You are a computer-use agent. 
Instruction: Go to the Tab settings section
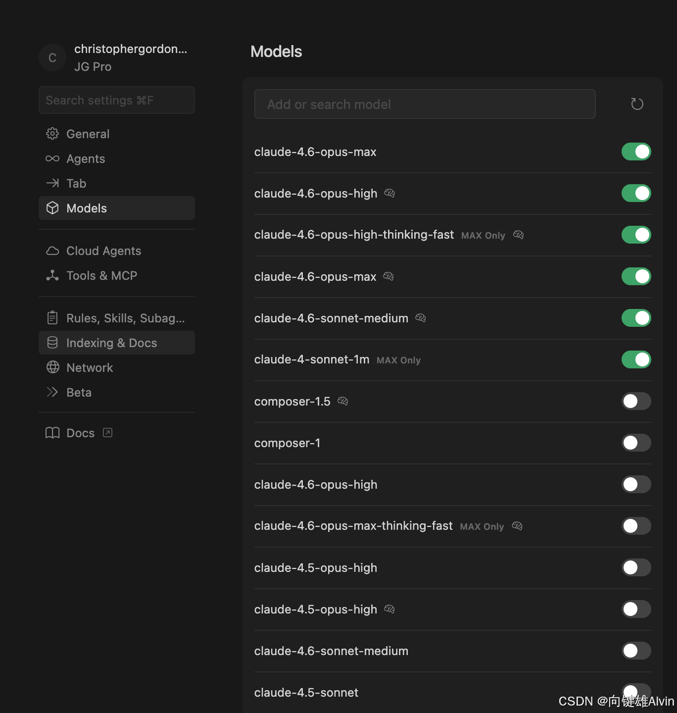(x=117, y=183)
